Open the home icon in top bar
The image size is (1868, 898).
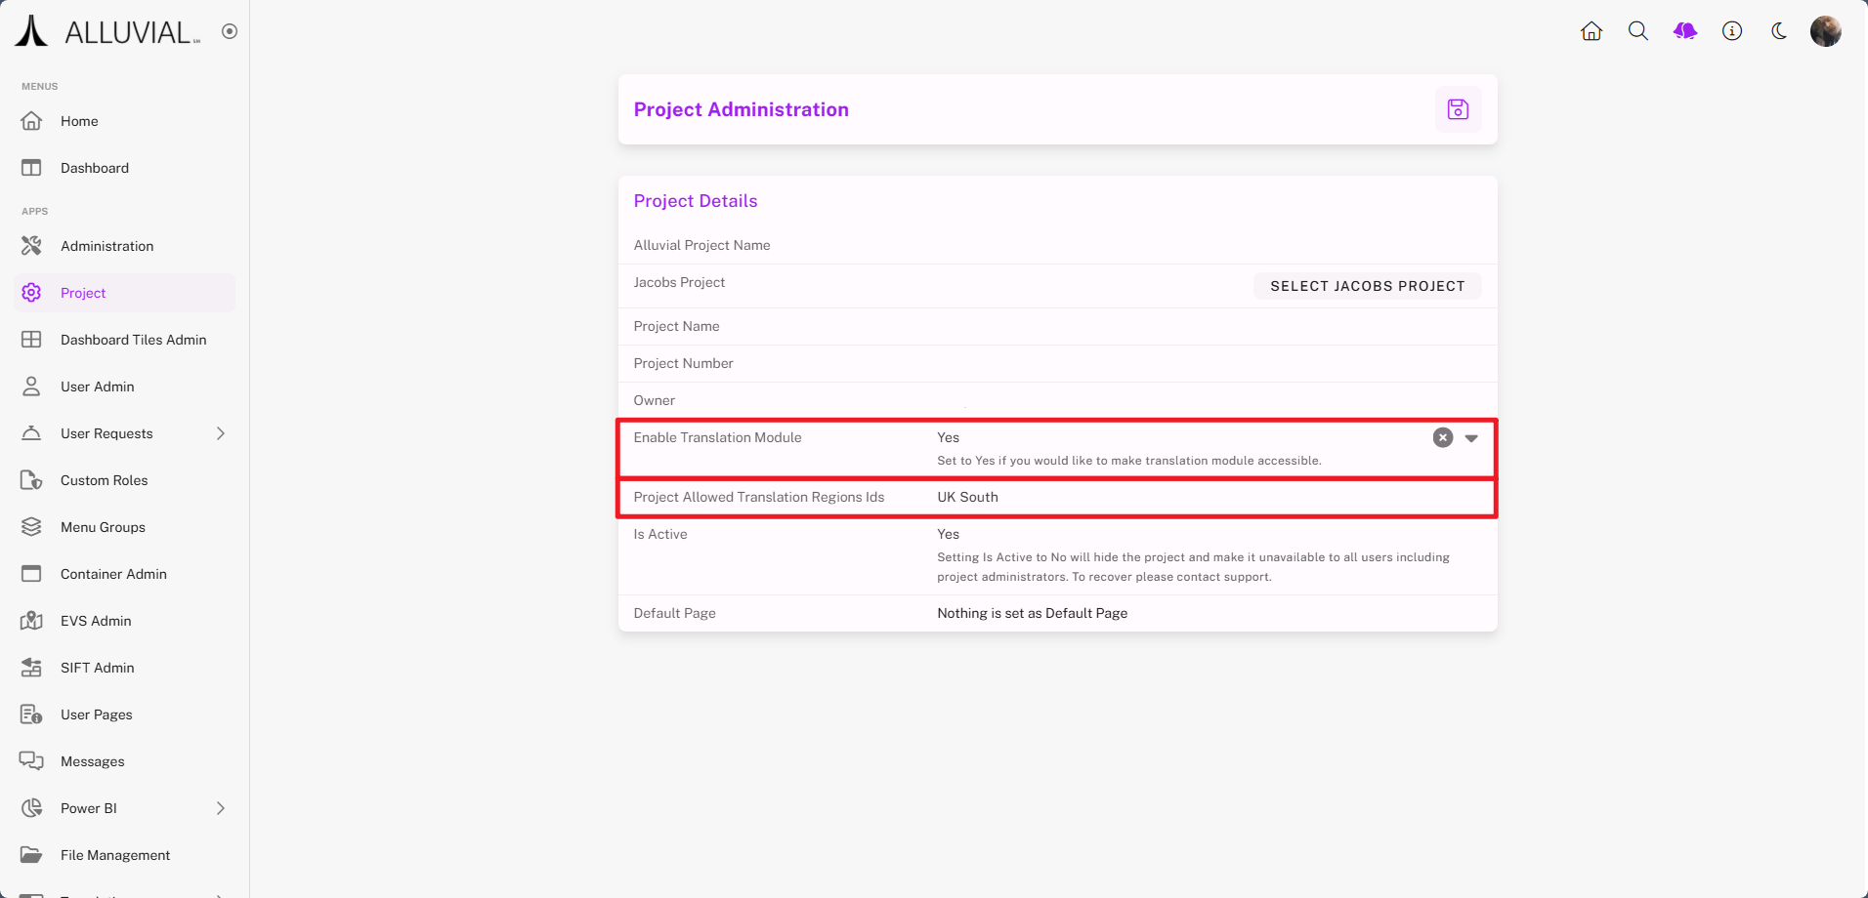[x=1592, y=31]
